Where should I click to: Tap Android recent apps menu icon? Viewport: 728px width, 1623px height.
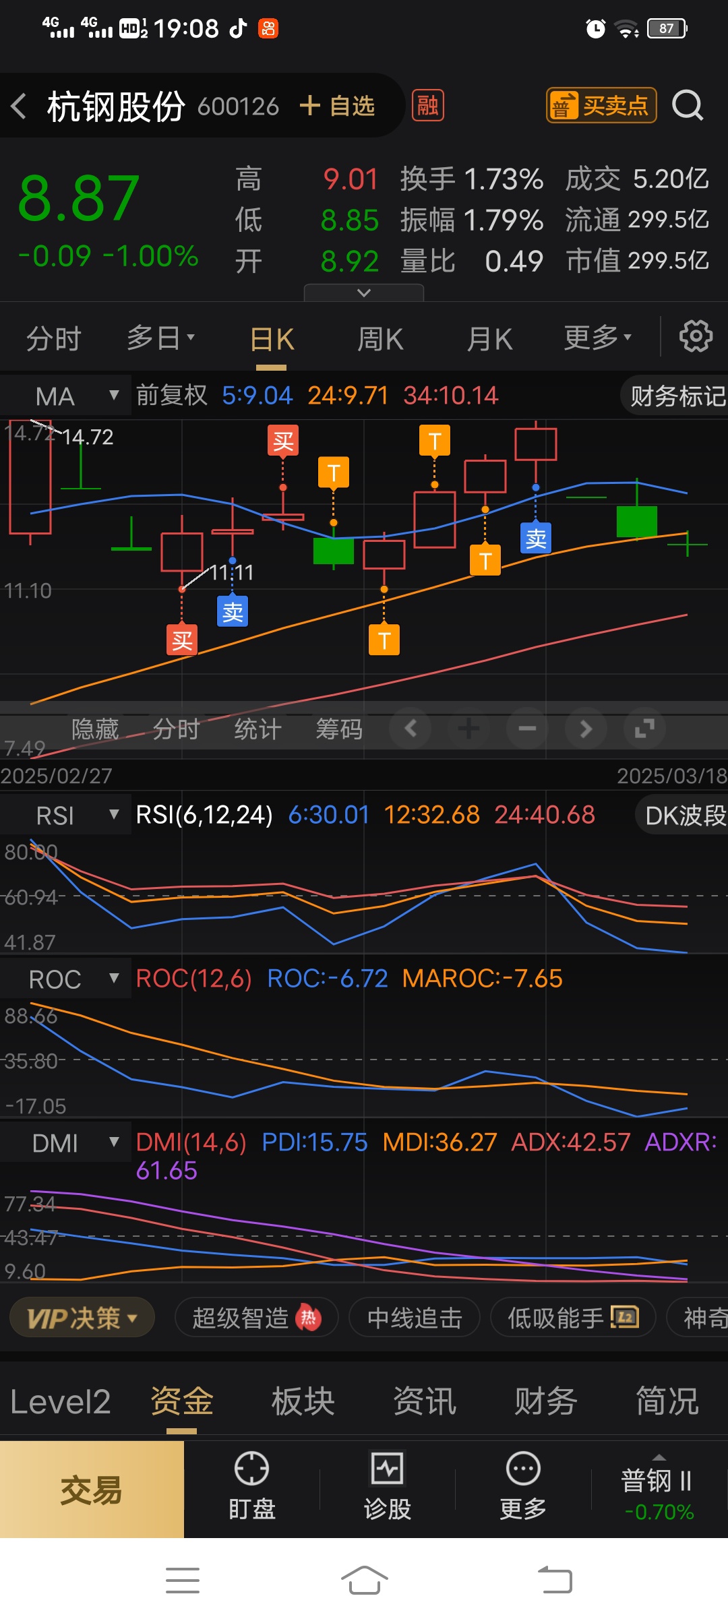point(183,1580)
